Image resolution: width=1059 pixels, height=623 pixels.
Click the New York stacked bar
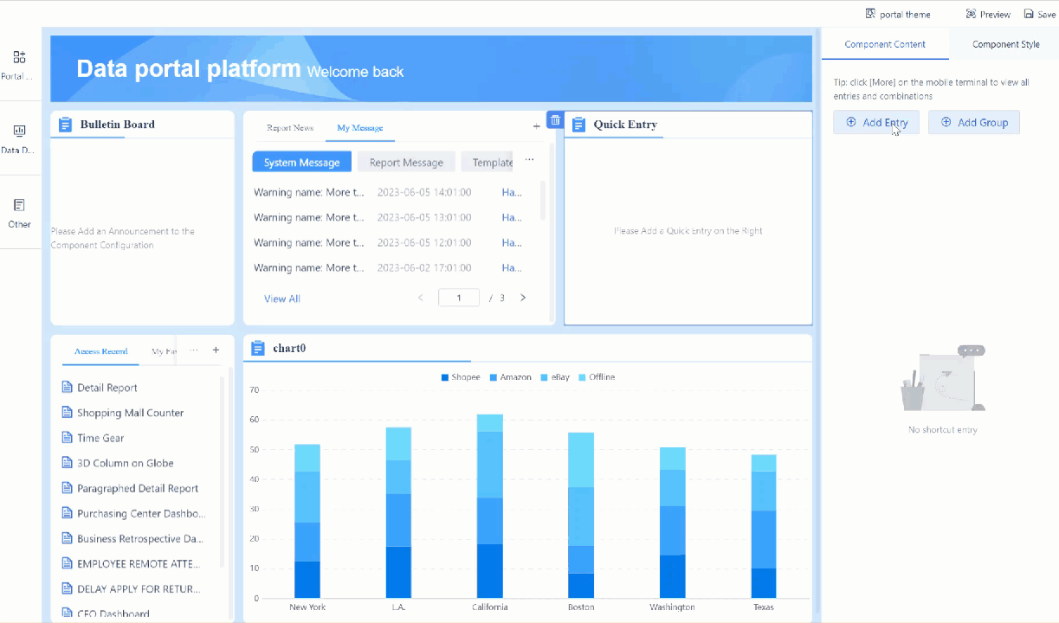point(307,521)
